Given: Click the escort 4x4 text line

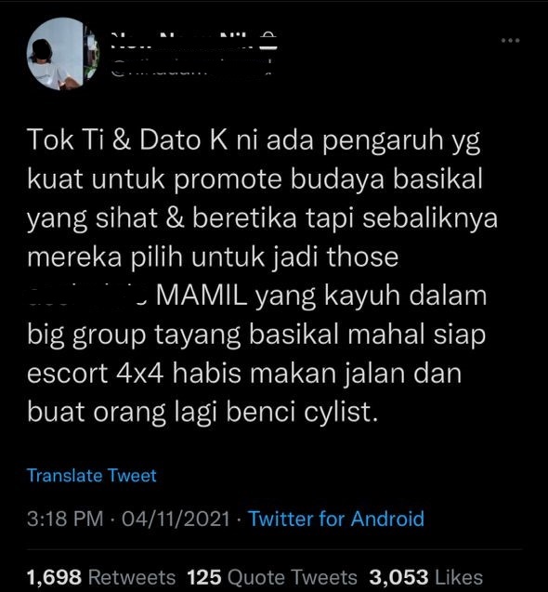Looking at the screenshot, I should click(244, 373).
